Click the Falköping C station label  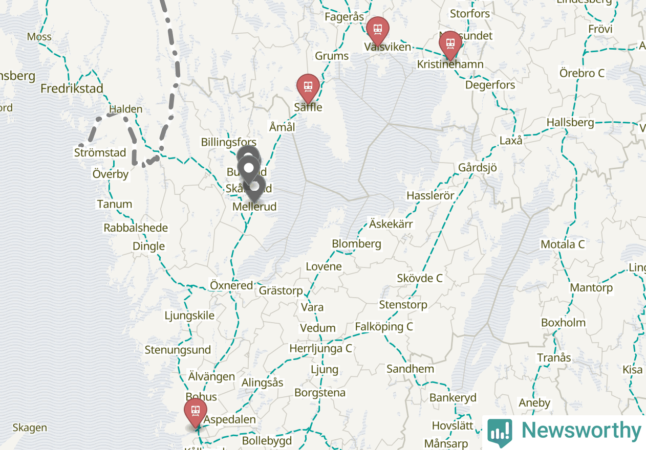[x=384, y=326]
